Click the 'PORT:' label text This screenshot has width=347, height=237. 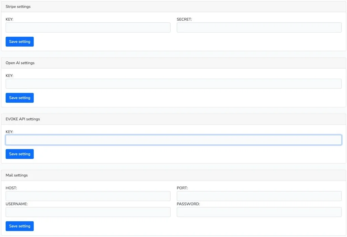click(x=182, y=188)
